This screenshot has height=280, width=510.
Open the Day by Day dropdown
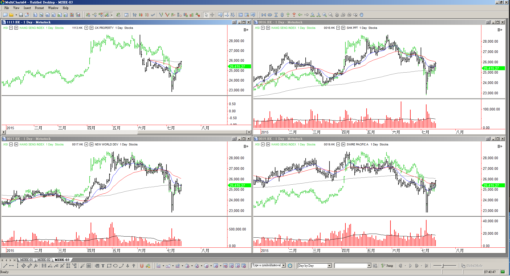coord(329,266)
